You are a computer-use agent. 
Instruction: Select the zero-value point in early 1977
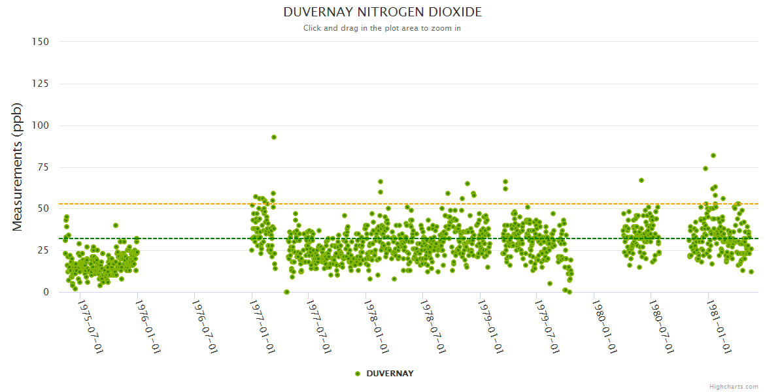pos(286,292)
